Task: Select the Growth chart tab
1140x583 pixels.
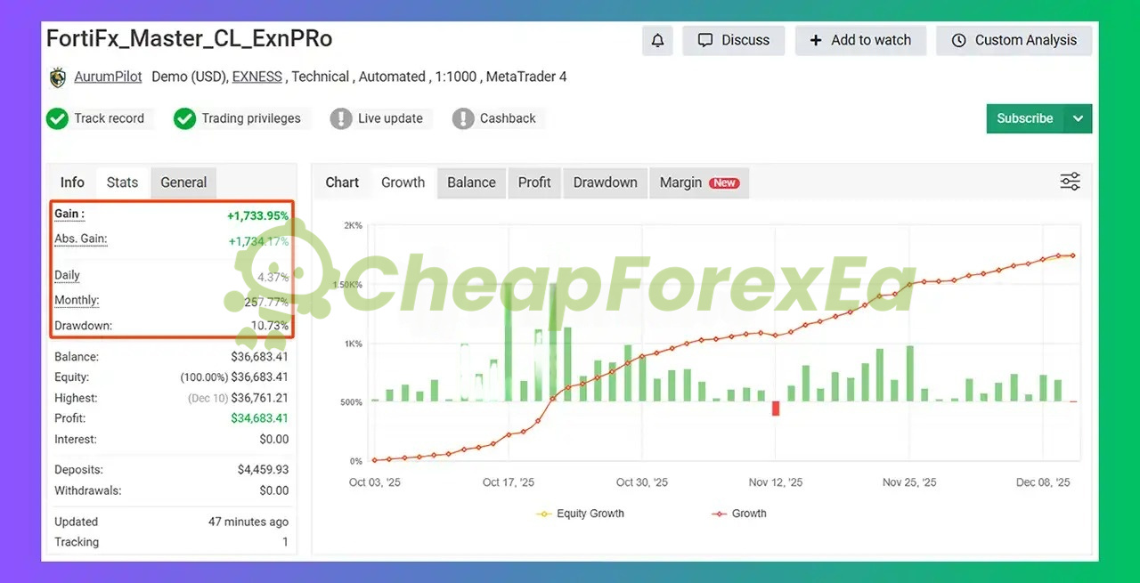Action: (x=403, y=182)
